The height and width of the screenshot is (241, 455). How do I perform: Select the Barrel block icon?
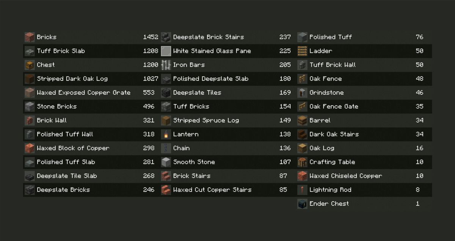tap(302, 120)
